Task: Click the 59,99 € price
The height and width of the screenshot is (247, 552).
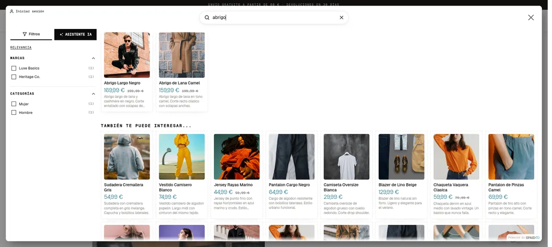Action: point(443,197)
